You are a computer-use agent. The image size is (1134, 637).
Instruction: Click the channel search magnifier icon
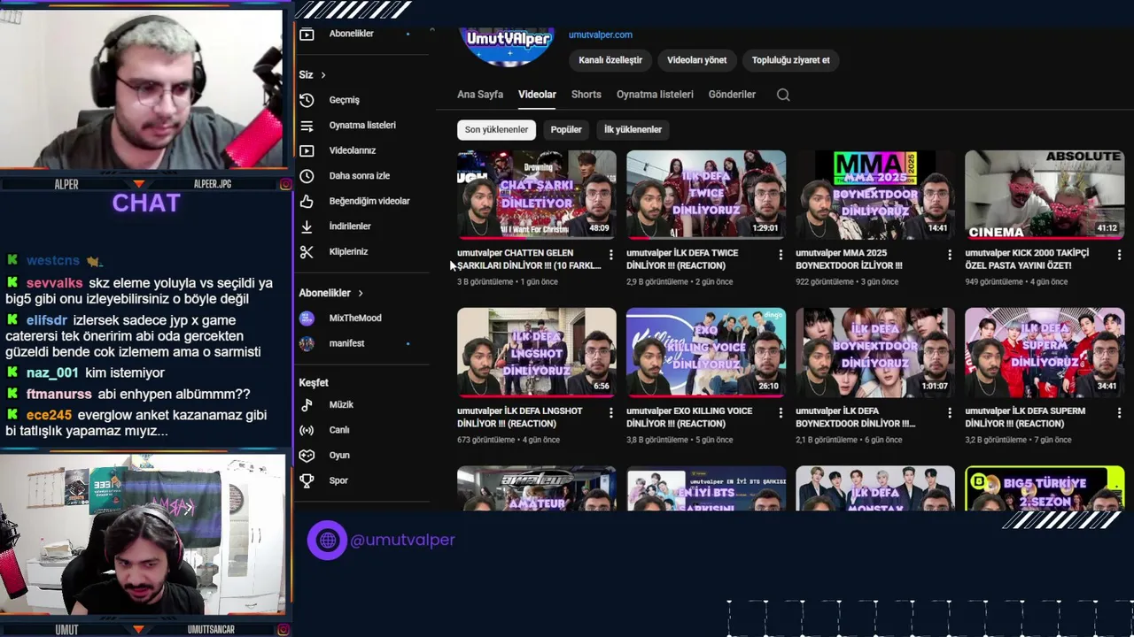[x=783, y=95]
